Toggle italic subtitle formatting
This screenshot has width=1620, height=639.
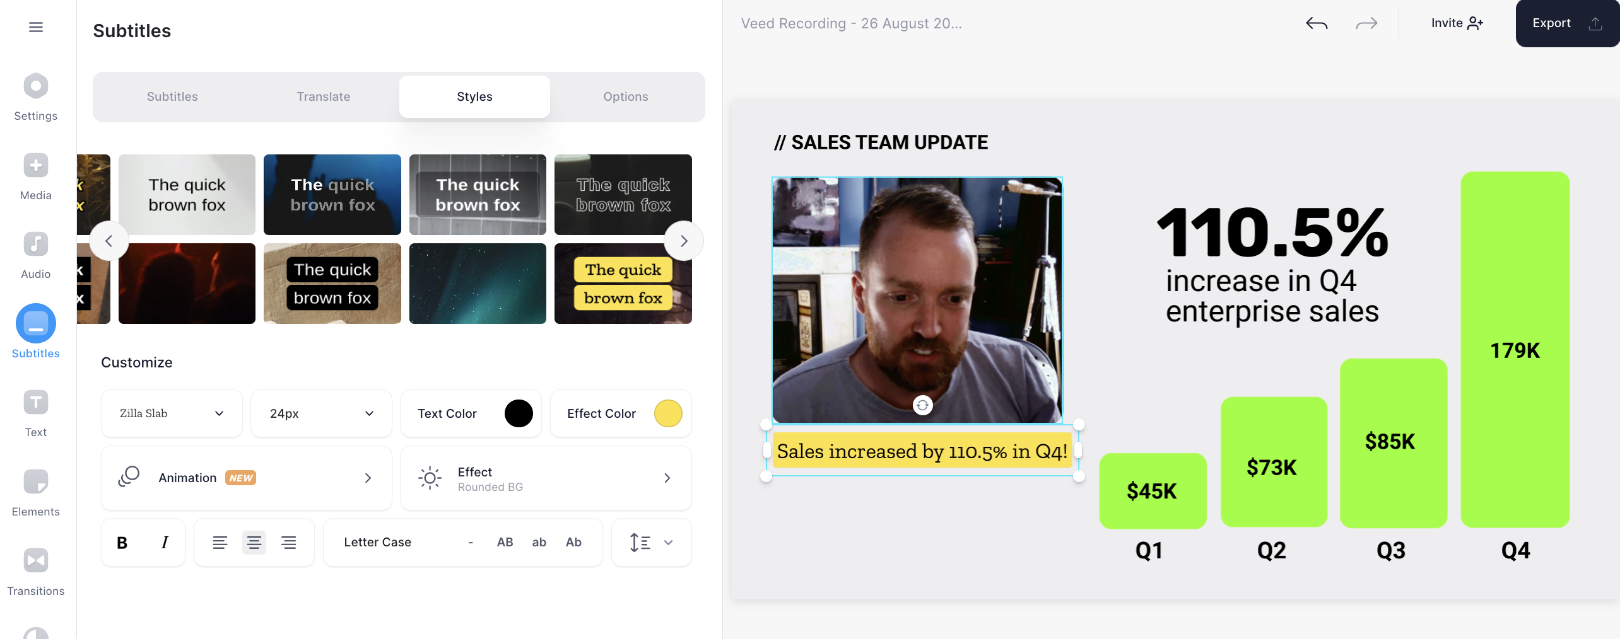[165, 543]
